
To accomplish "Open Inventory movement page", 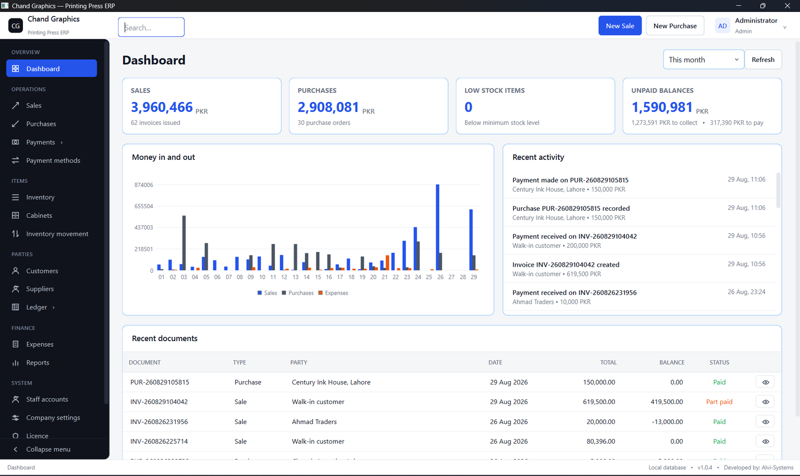I will coord(51,234).
